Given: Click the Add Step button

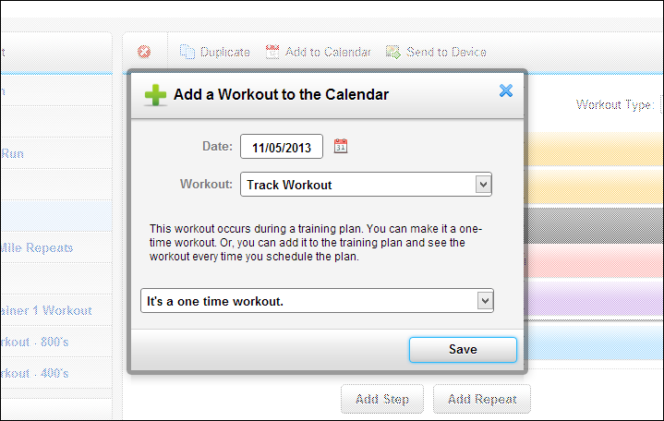Looking at the screenshot, I should (x=382, y=400).
